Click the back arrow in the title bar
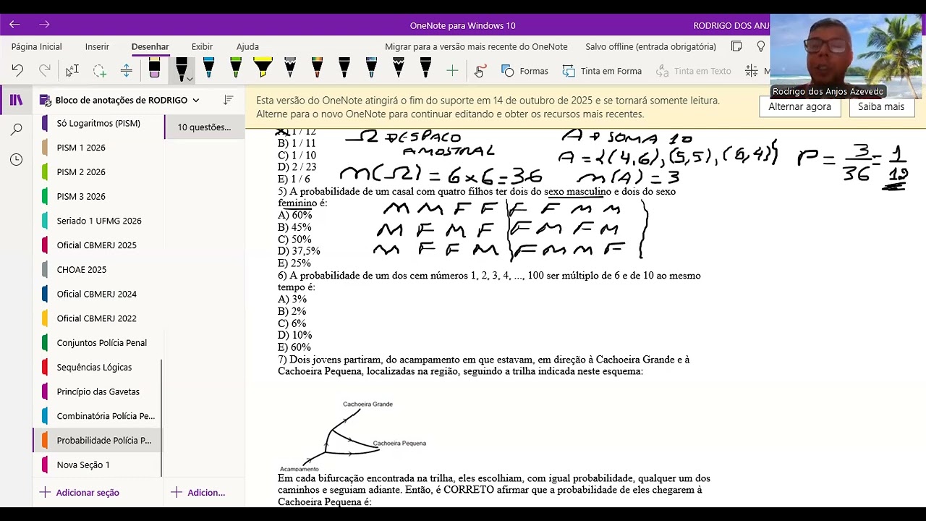Screen dimensions: 926x521 14,25
